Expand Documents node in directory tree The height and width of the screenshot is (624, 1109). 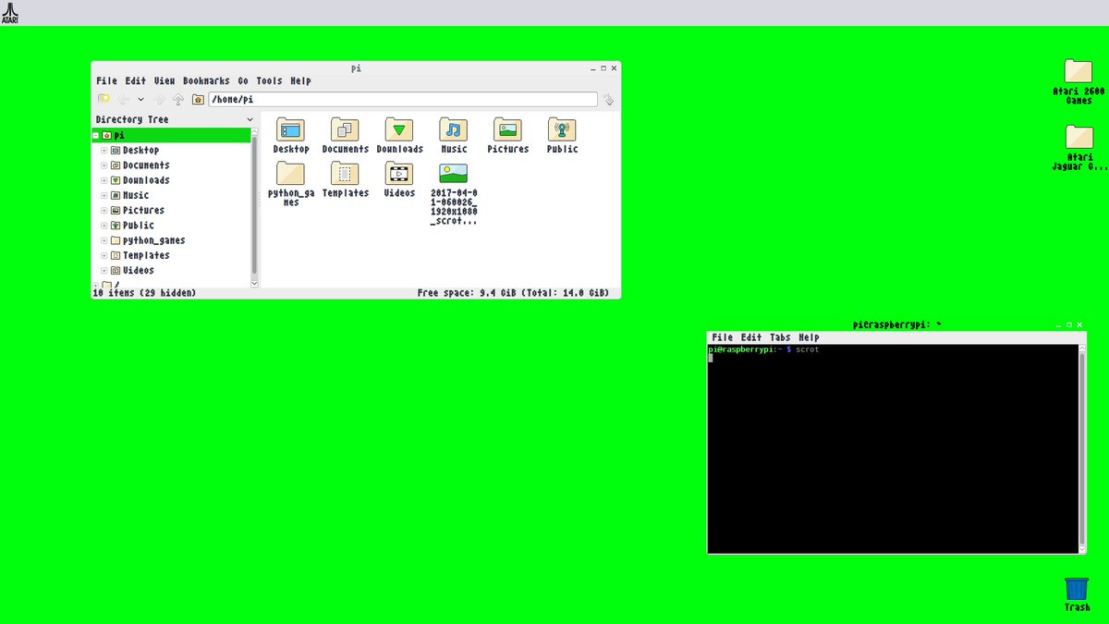104,165
